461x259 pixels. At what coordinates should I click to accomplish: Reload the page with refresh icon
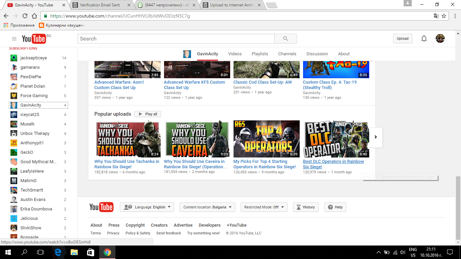[x=25, y=16]
